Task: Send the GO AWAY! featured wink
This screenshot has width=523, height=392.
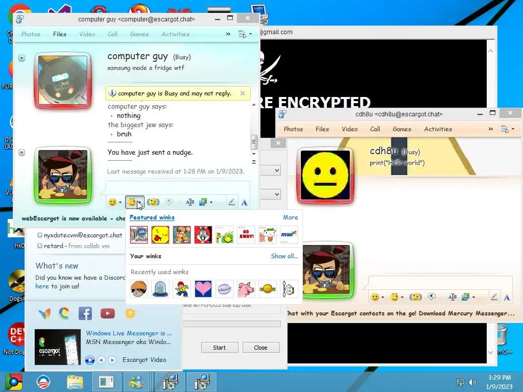Action: [246, 235]
